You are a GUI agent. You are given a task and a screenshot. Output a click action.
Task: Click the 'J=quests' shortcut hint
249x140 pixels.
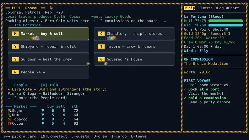[x=80, y=136]
